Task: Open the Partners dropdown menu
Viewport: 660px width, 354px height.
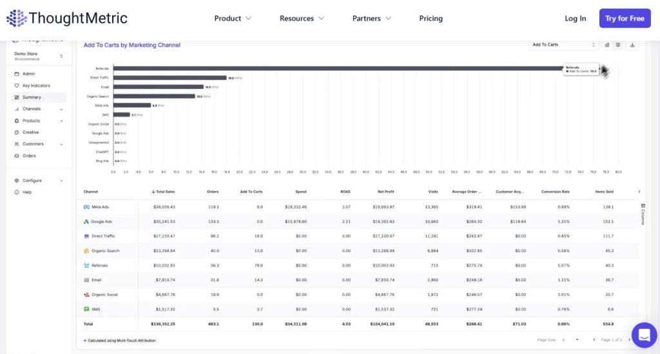Action: pyautogui.click(x=372, y=19)
